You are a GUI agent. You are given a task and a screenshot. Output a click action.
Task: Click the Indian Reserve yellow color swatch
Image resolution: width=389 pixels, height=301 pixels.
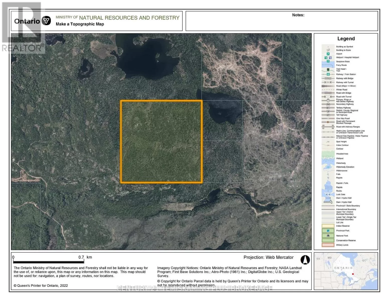click(x=328, y=226)
